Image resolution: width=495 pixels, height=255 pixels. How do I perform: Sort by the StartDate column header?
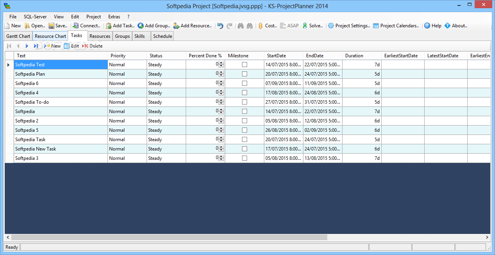283,56
